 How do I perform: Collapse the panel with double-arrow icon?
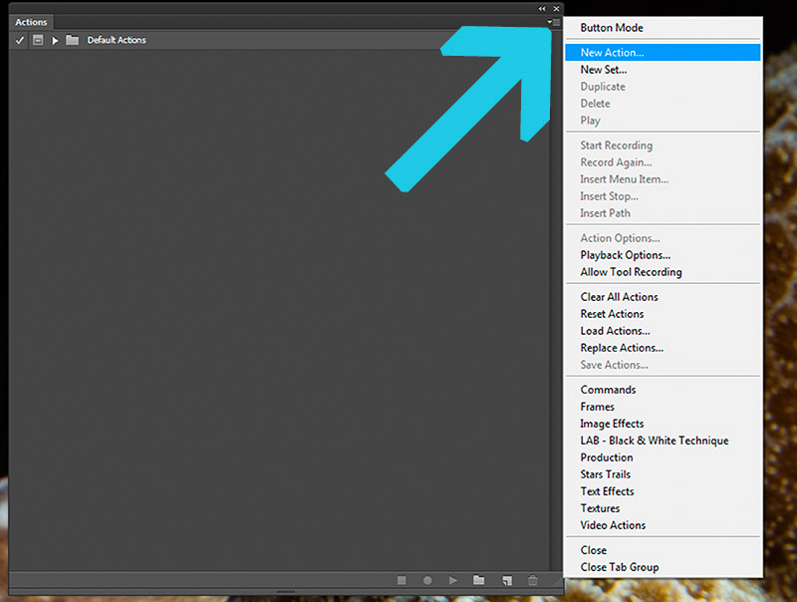(542, 8)
